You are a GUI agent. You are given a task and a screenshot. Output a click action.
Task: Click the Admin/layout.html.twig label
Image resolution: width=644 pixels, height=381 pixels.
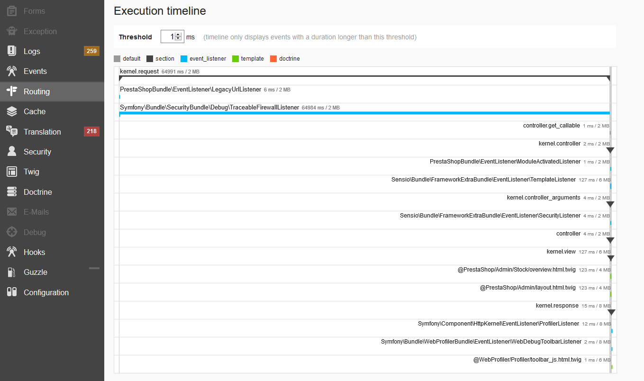pos(527,288)
